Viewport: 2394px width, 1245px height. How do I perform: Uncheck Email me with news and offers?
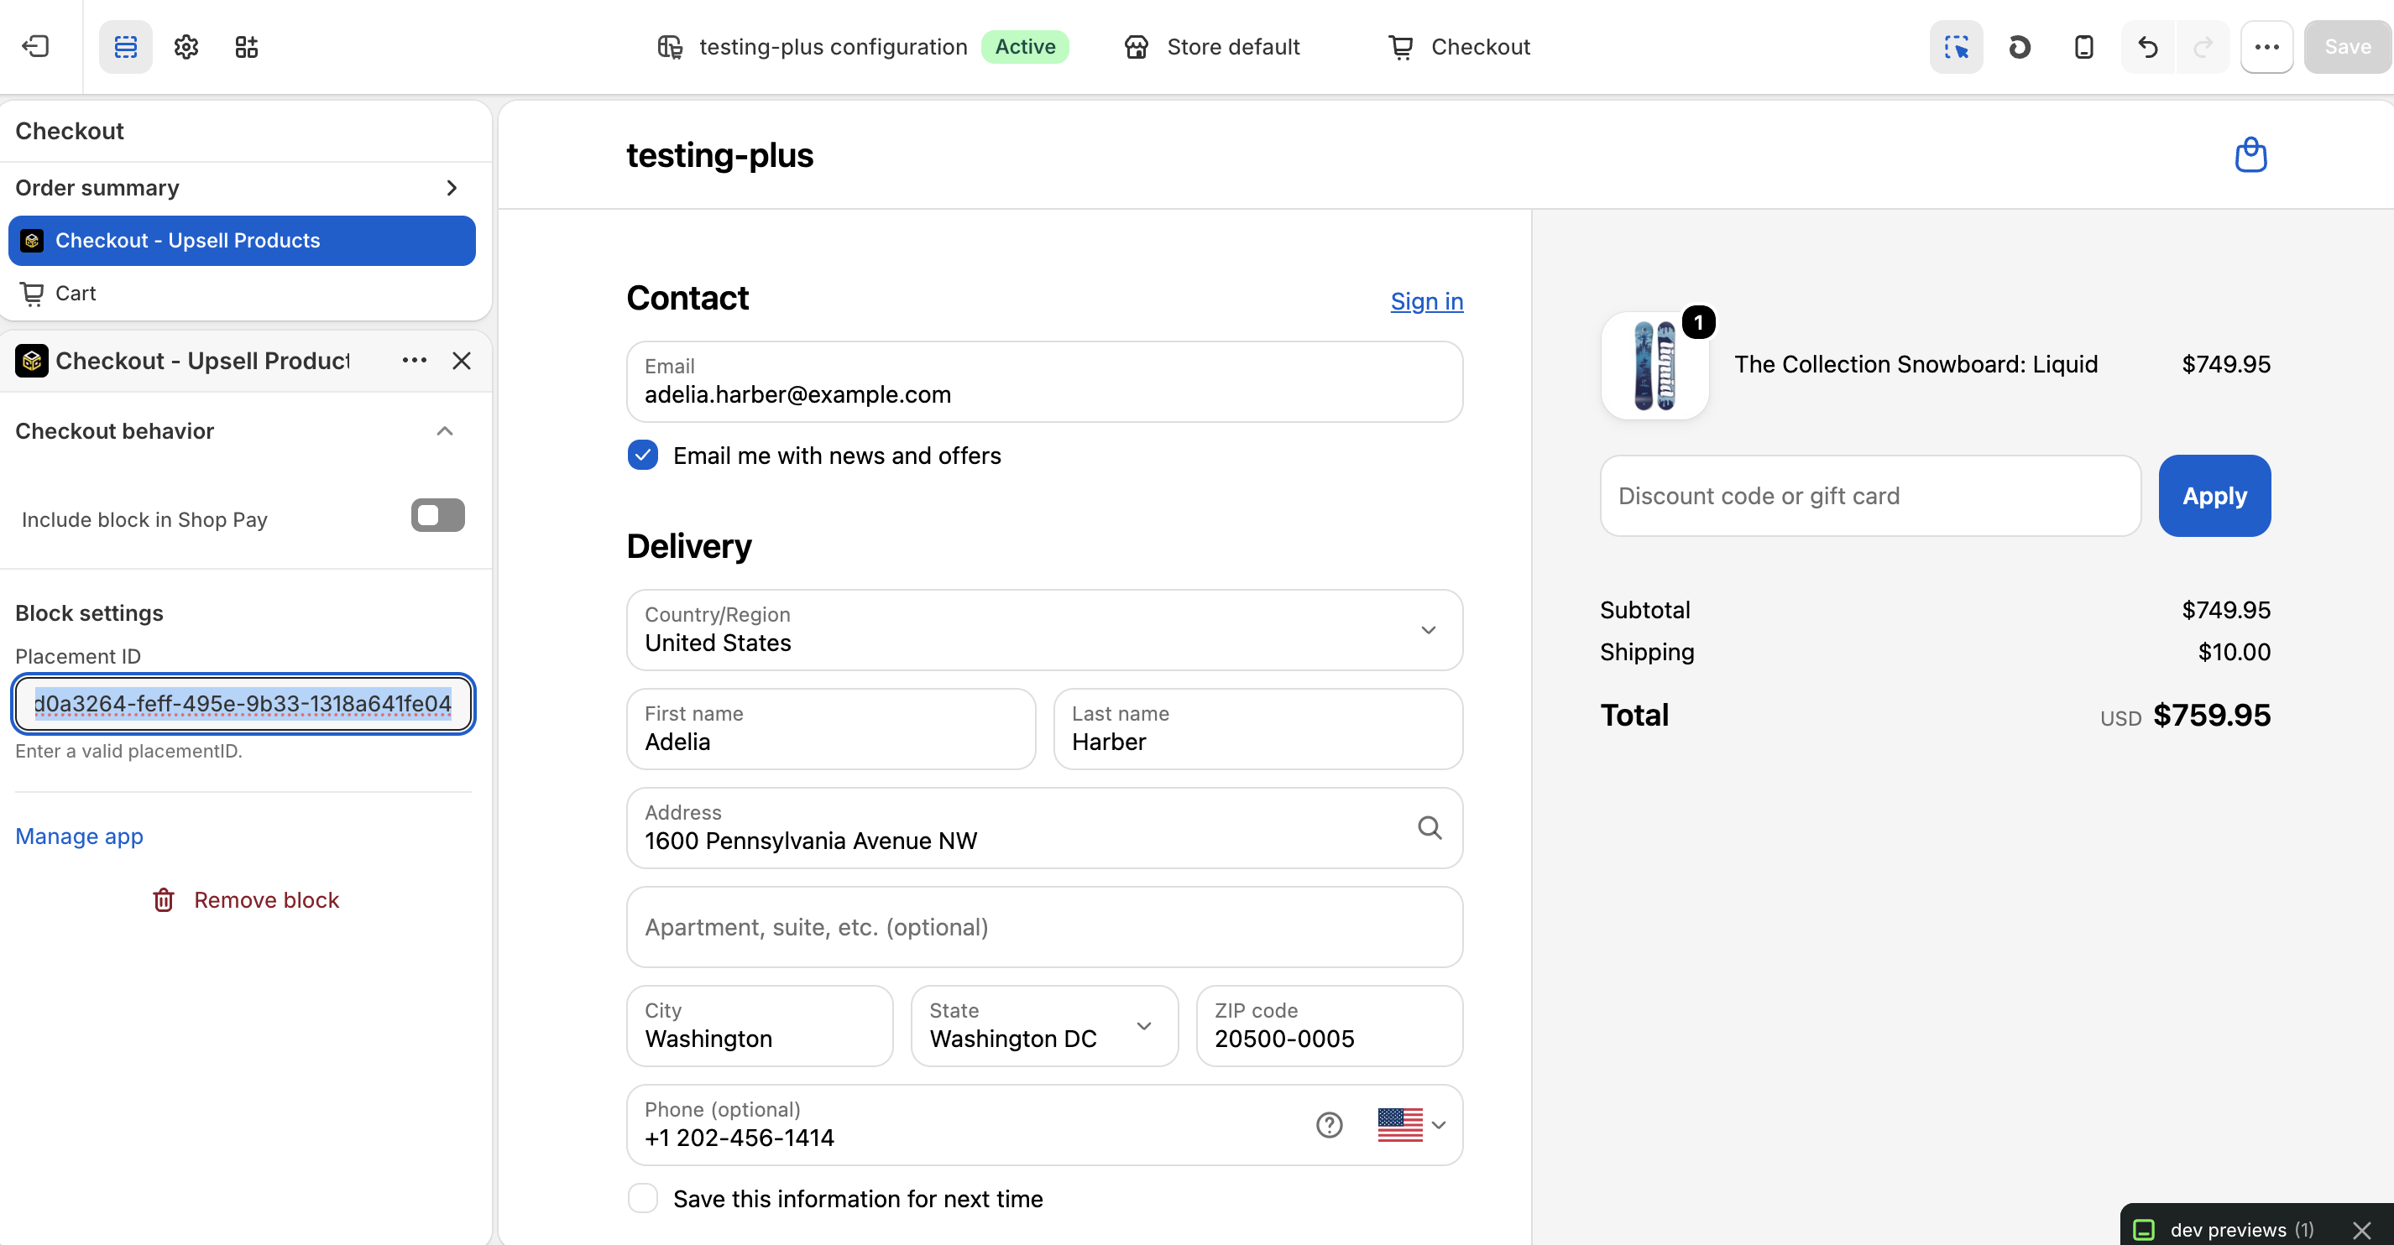click(x=642, y=456)
